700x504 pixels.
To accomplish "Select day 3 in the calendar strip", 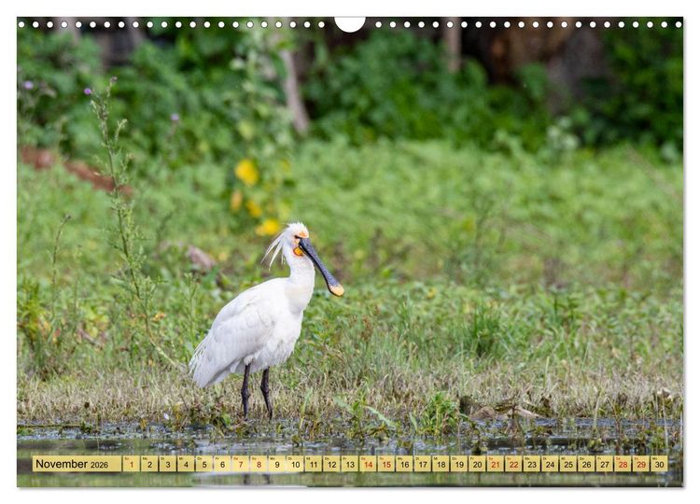I will (x=168, y=464).
